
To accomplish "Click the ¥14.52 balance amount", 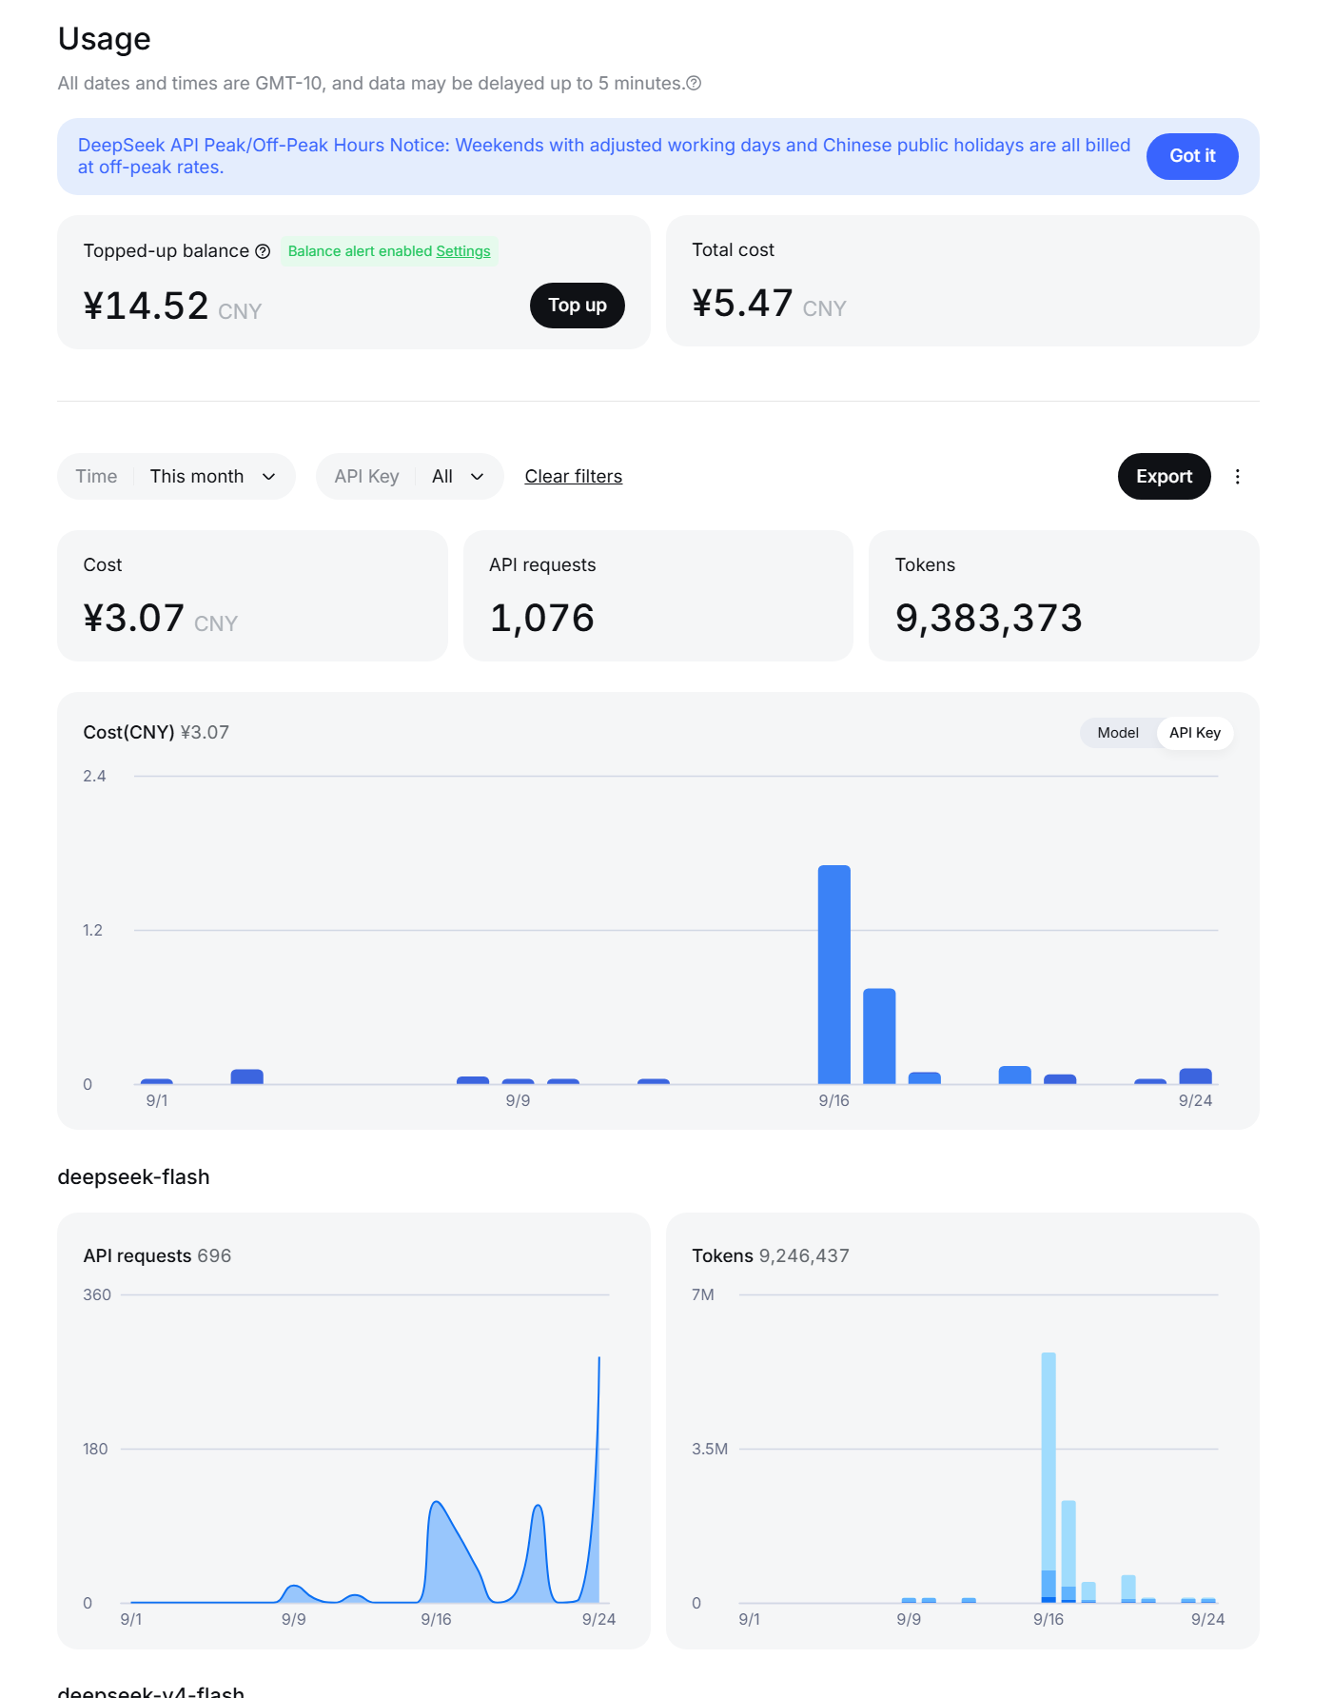I will click(x=146, y=306).
